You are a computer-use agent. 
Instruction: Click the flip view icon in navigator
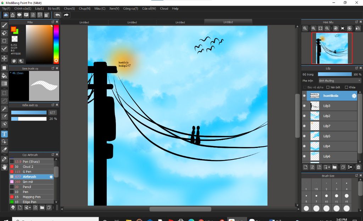point(358,28)
